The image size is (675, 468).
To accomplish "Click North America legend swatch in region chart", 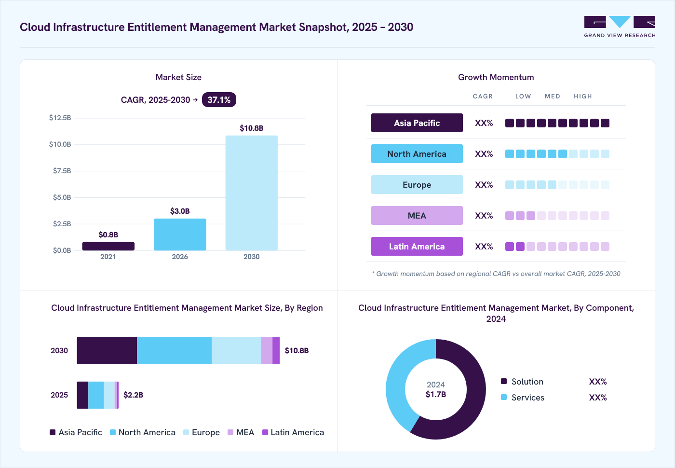I will (113, 432).
